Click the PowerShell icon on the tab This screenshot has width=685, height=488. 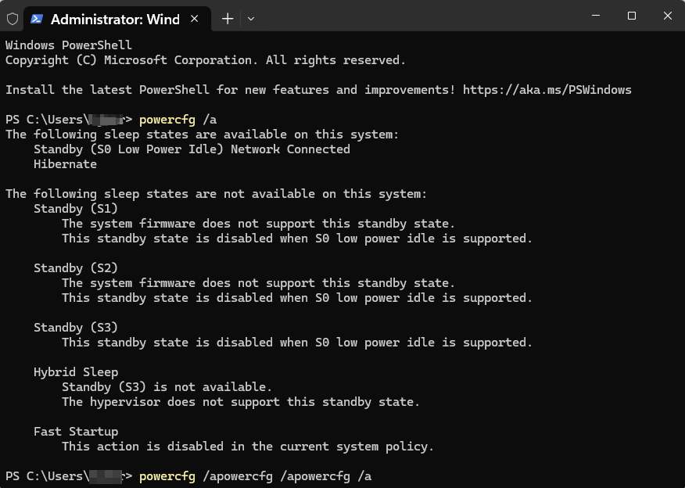[38, 19]
